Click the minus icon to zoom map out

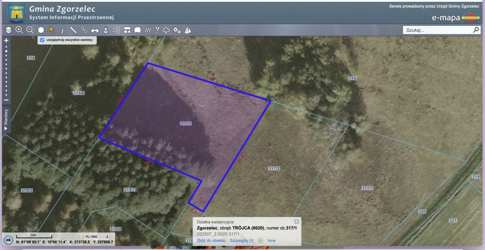(x=6, y=100)
